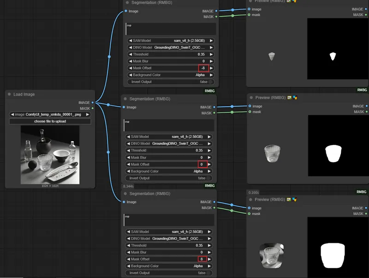Click the picture icon in the middle Preview title

(290, 98)
